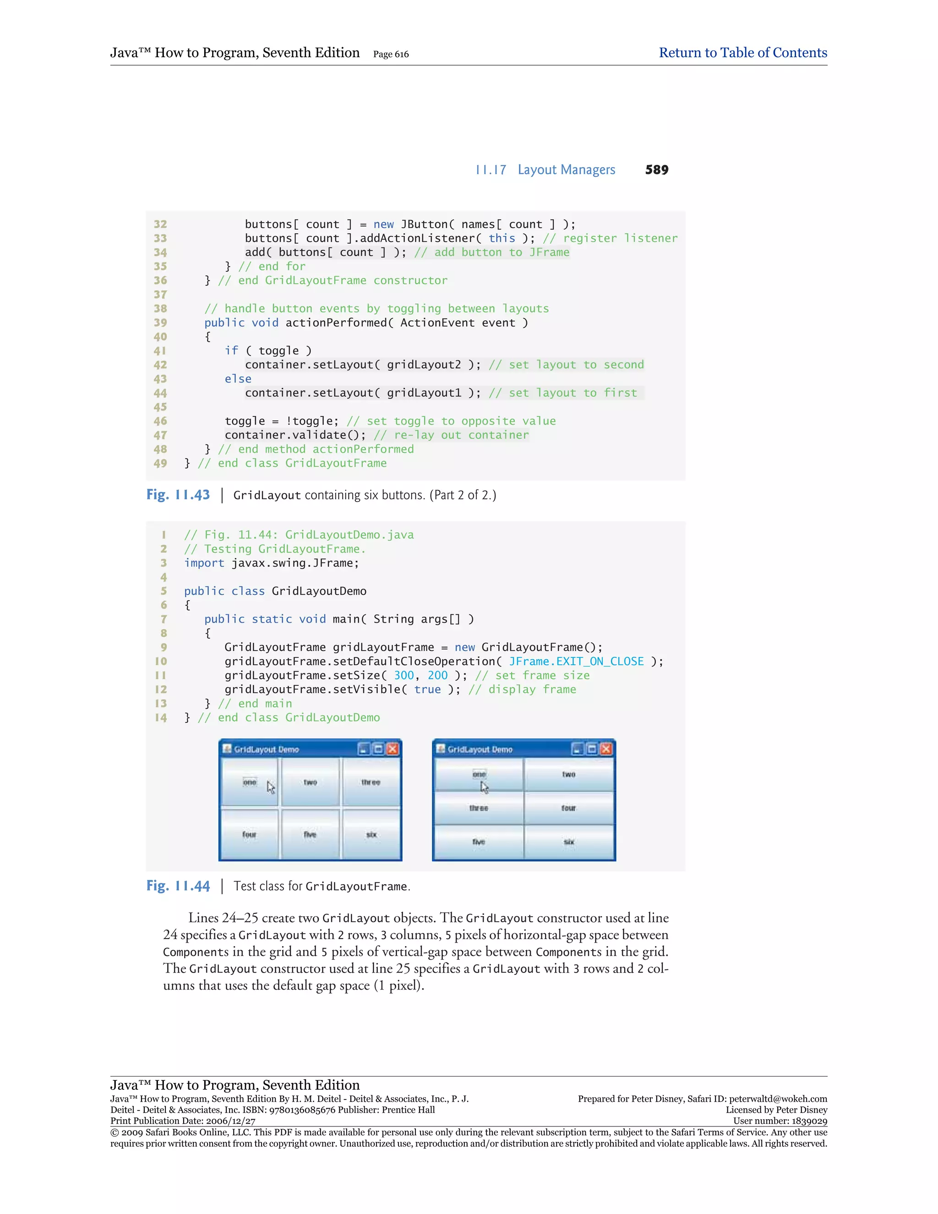This screenshot has width=938, height=1214.
Task: Open the Return to Table of Contents link
Action: [x=742, y=53]
